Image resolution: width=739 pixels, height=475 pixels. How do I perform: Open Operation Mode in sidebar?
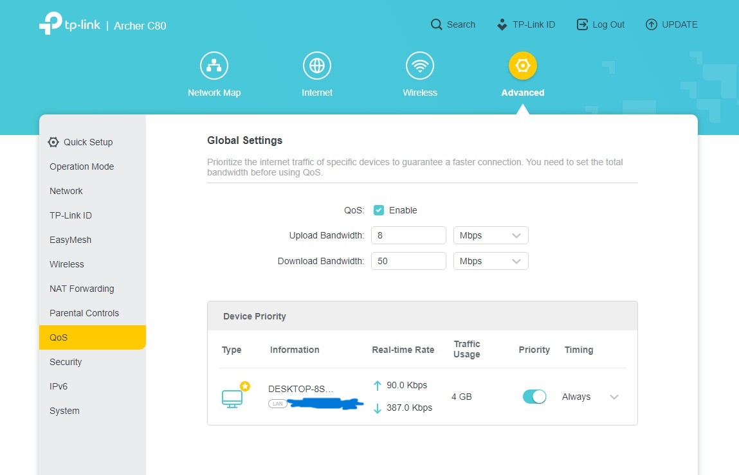(x=93, y=166)
